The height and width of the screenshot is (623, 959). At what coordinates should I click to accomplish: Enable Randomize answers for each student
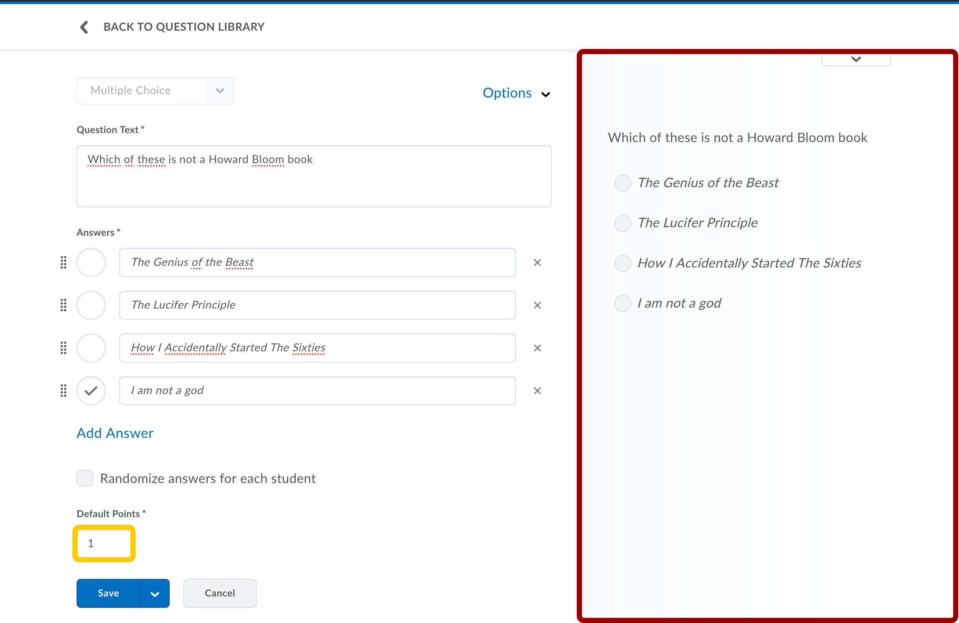(85, 479)
